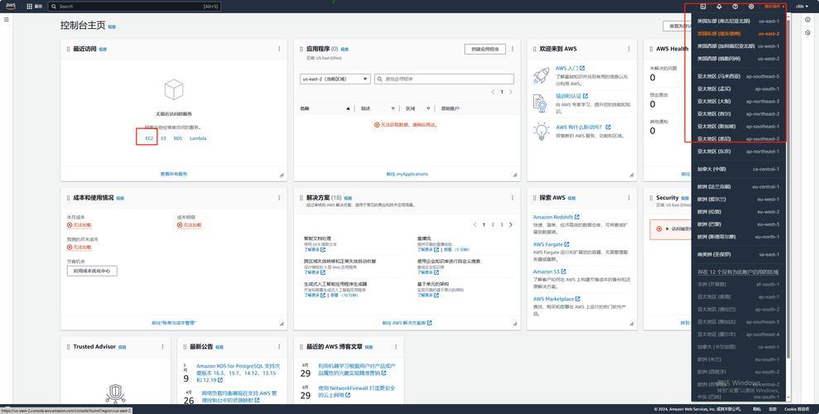Image resolution: width=819 pixels, height=414 pixels.
Task: Select ap-northeast-1 Tokyo region
Action: [739, 152]
